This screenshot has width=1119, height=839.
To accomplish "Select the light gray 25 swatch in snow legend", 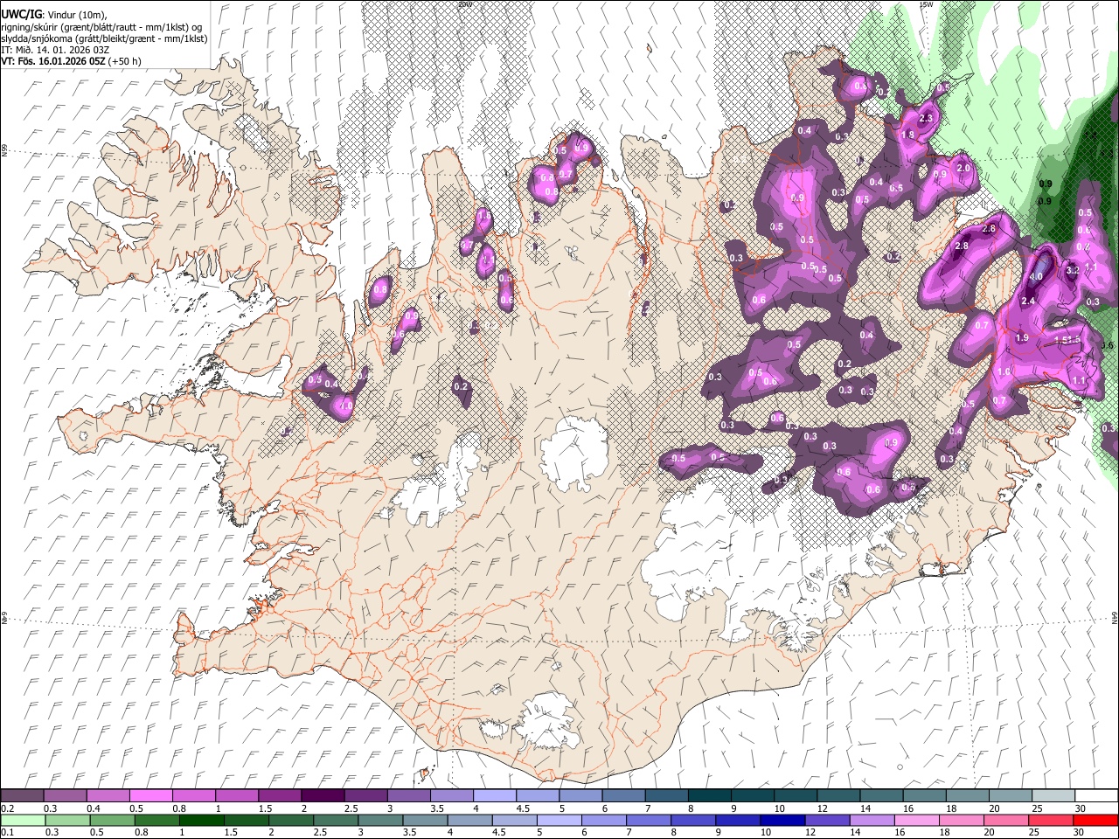I will (x=1053, y=796).
